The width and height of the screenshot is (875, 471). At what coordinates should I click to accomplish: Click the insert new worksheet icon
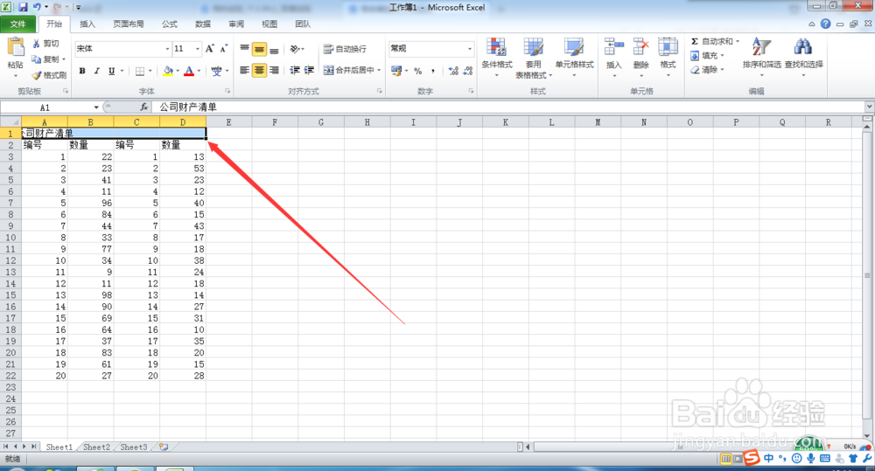(164, 447)
